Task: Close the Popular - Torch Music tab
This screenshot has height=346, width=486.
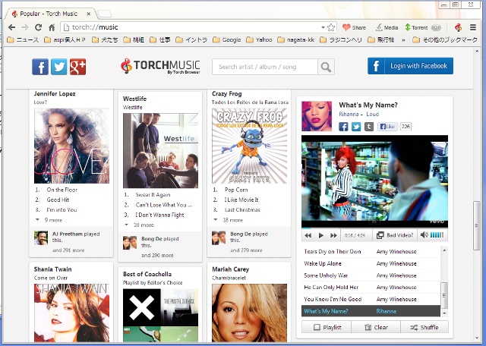Action: click(89, 14)
